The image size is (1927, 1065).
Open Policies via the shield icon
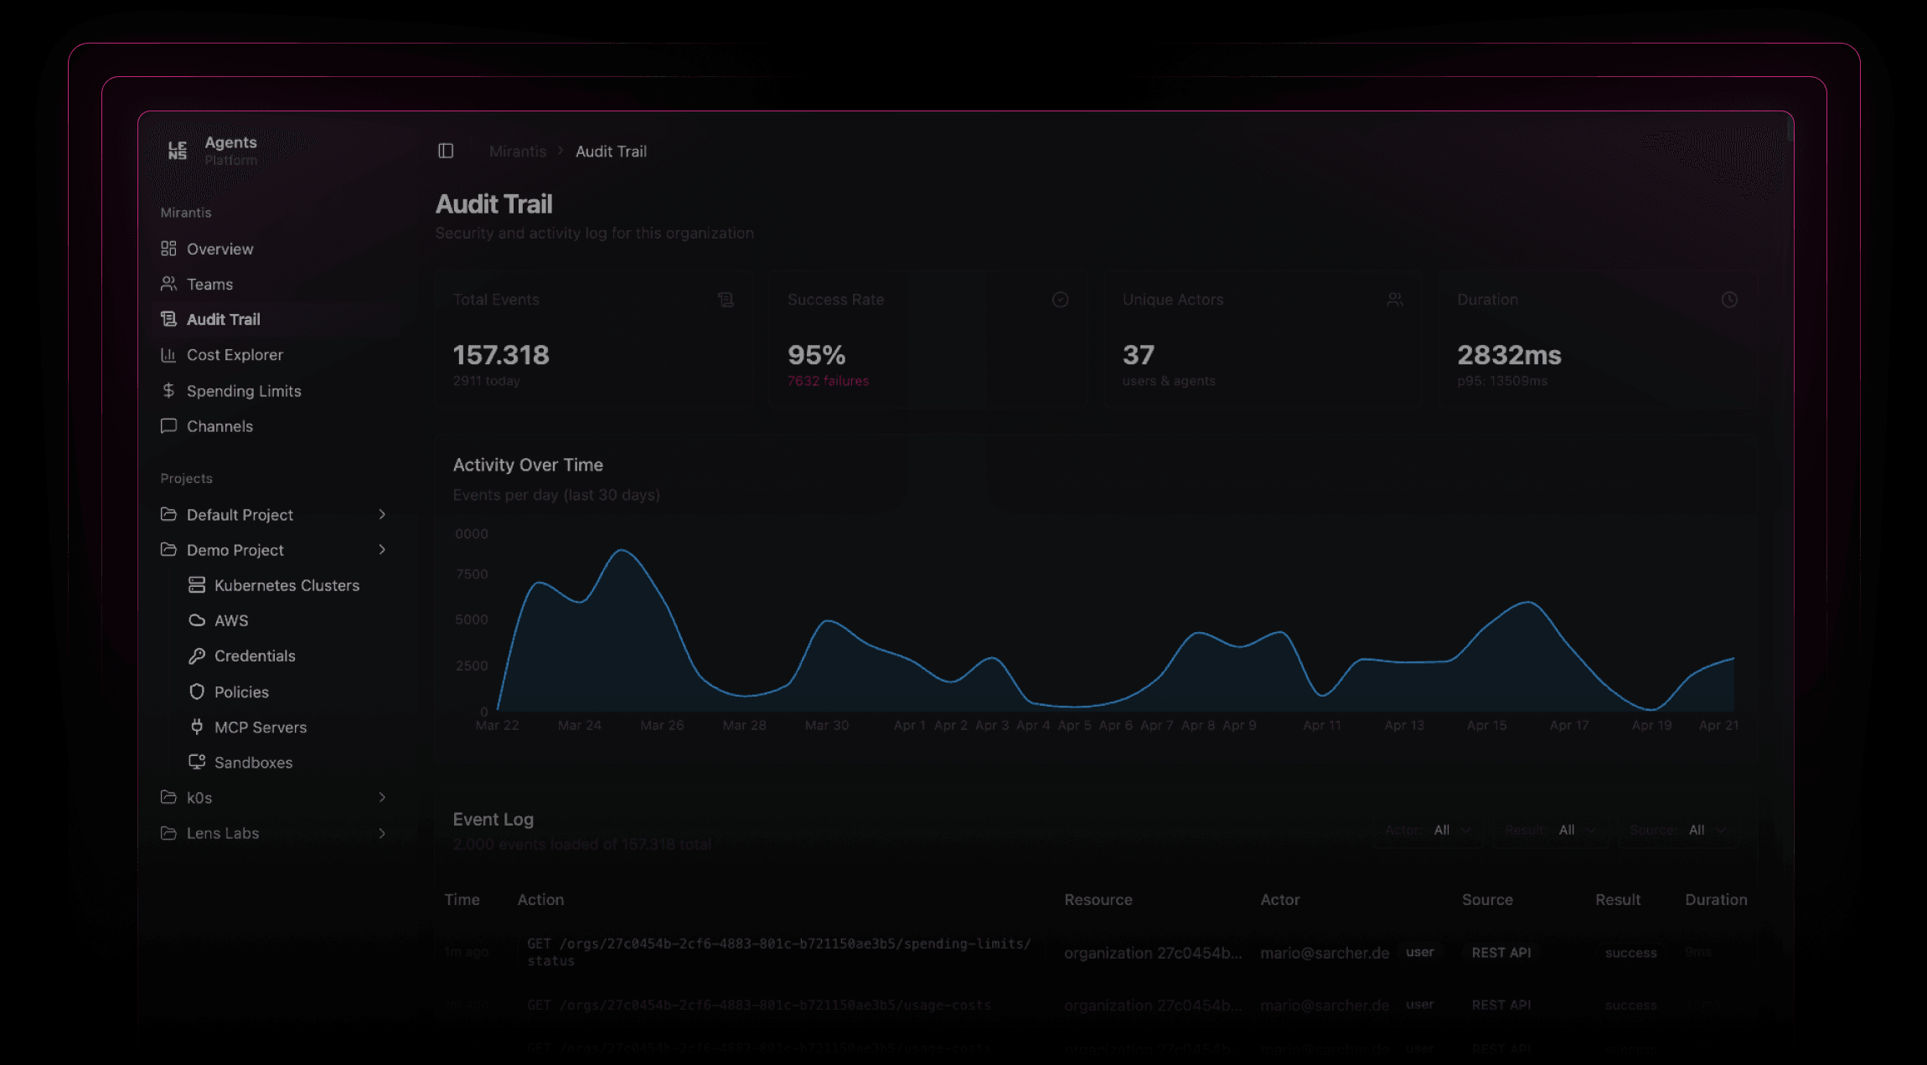[198, 692]
